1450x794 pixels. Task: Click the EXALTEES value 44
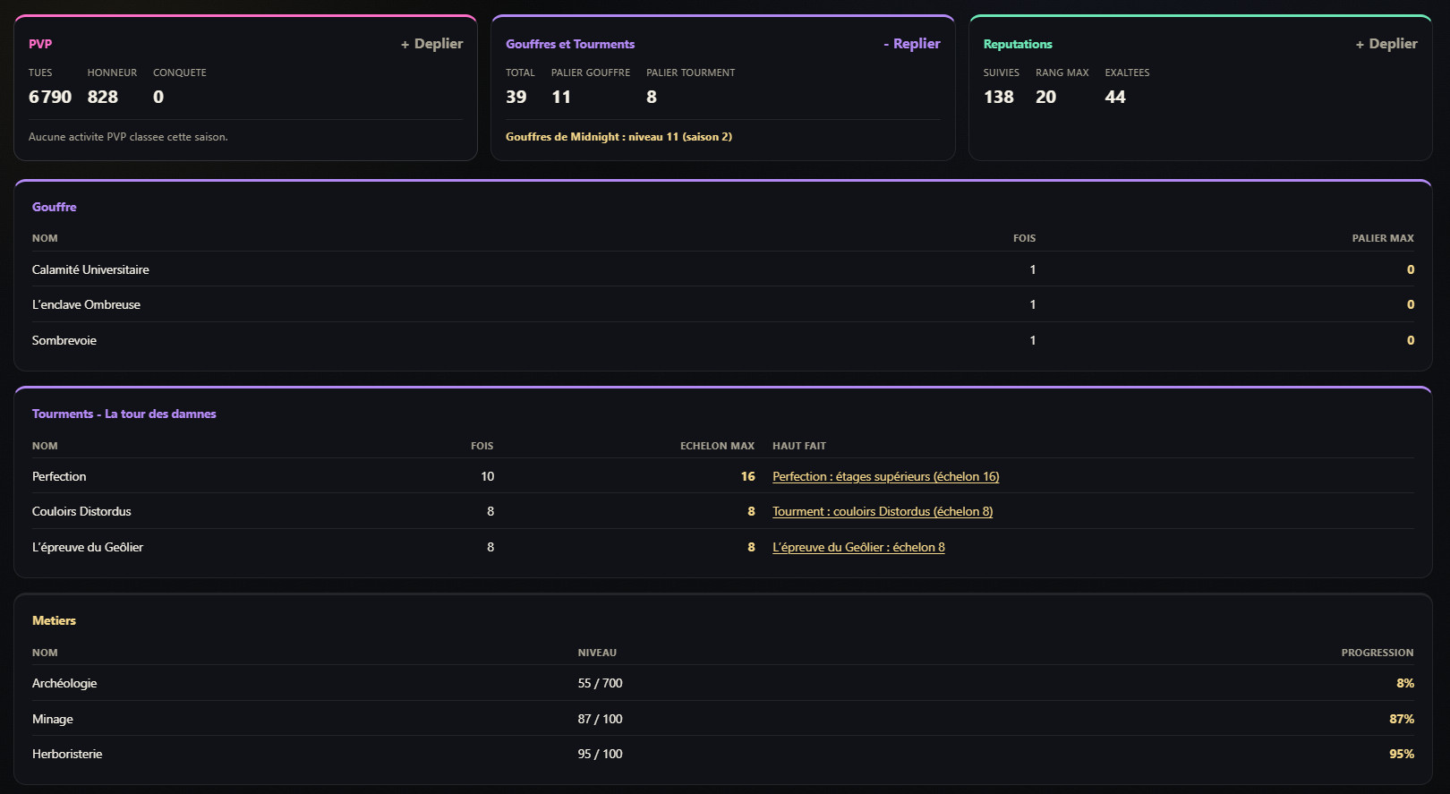[1115, 97]
